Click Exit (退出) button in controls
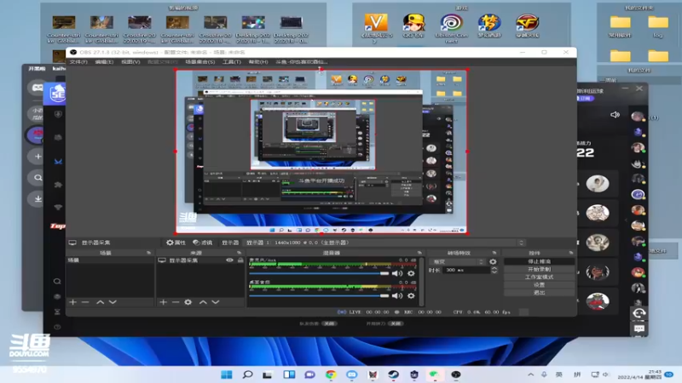682x383 pixels. [x=539, y=293]
